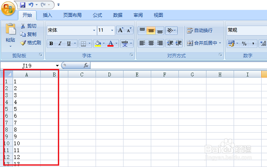The image size is (267, 167).
Task: Expand the font color palette arrow
Action: pos(117,44)
